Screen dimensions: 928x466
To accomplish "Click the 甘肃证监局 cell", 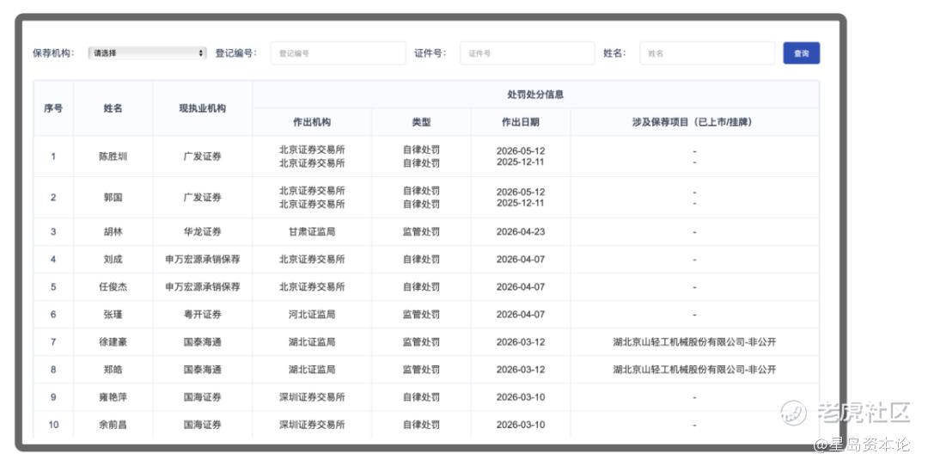I will pos(312,231).
